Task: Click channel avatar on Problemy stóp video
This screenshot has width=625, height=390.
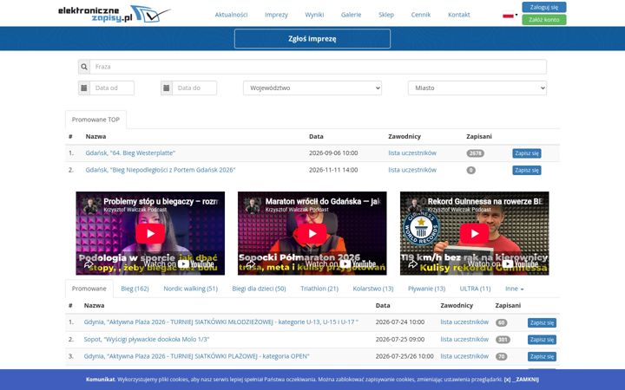Action: tap(90, 205)
